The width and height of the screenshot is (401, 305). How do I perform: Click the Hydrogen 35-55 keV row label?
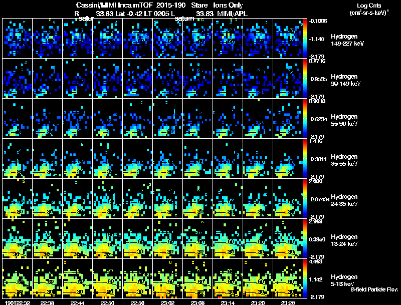click(x=344, y=160)
